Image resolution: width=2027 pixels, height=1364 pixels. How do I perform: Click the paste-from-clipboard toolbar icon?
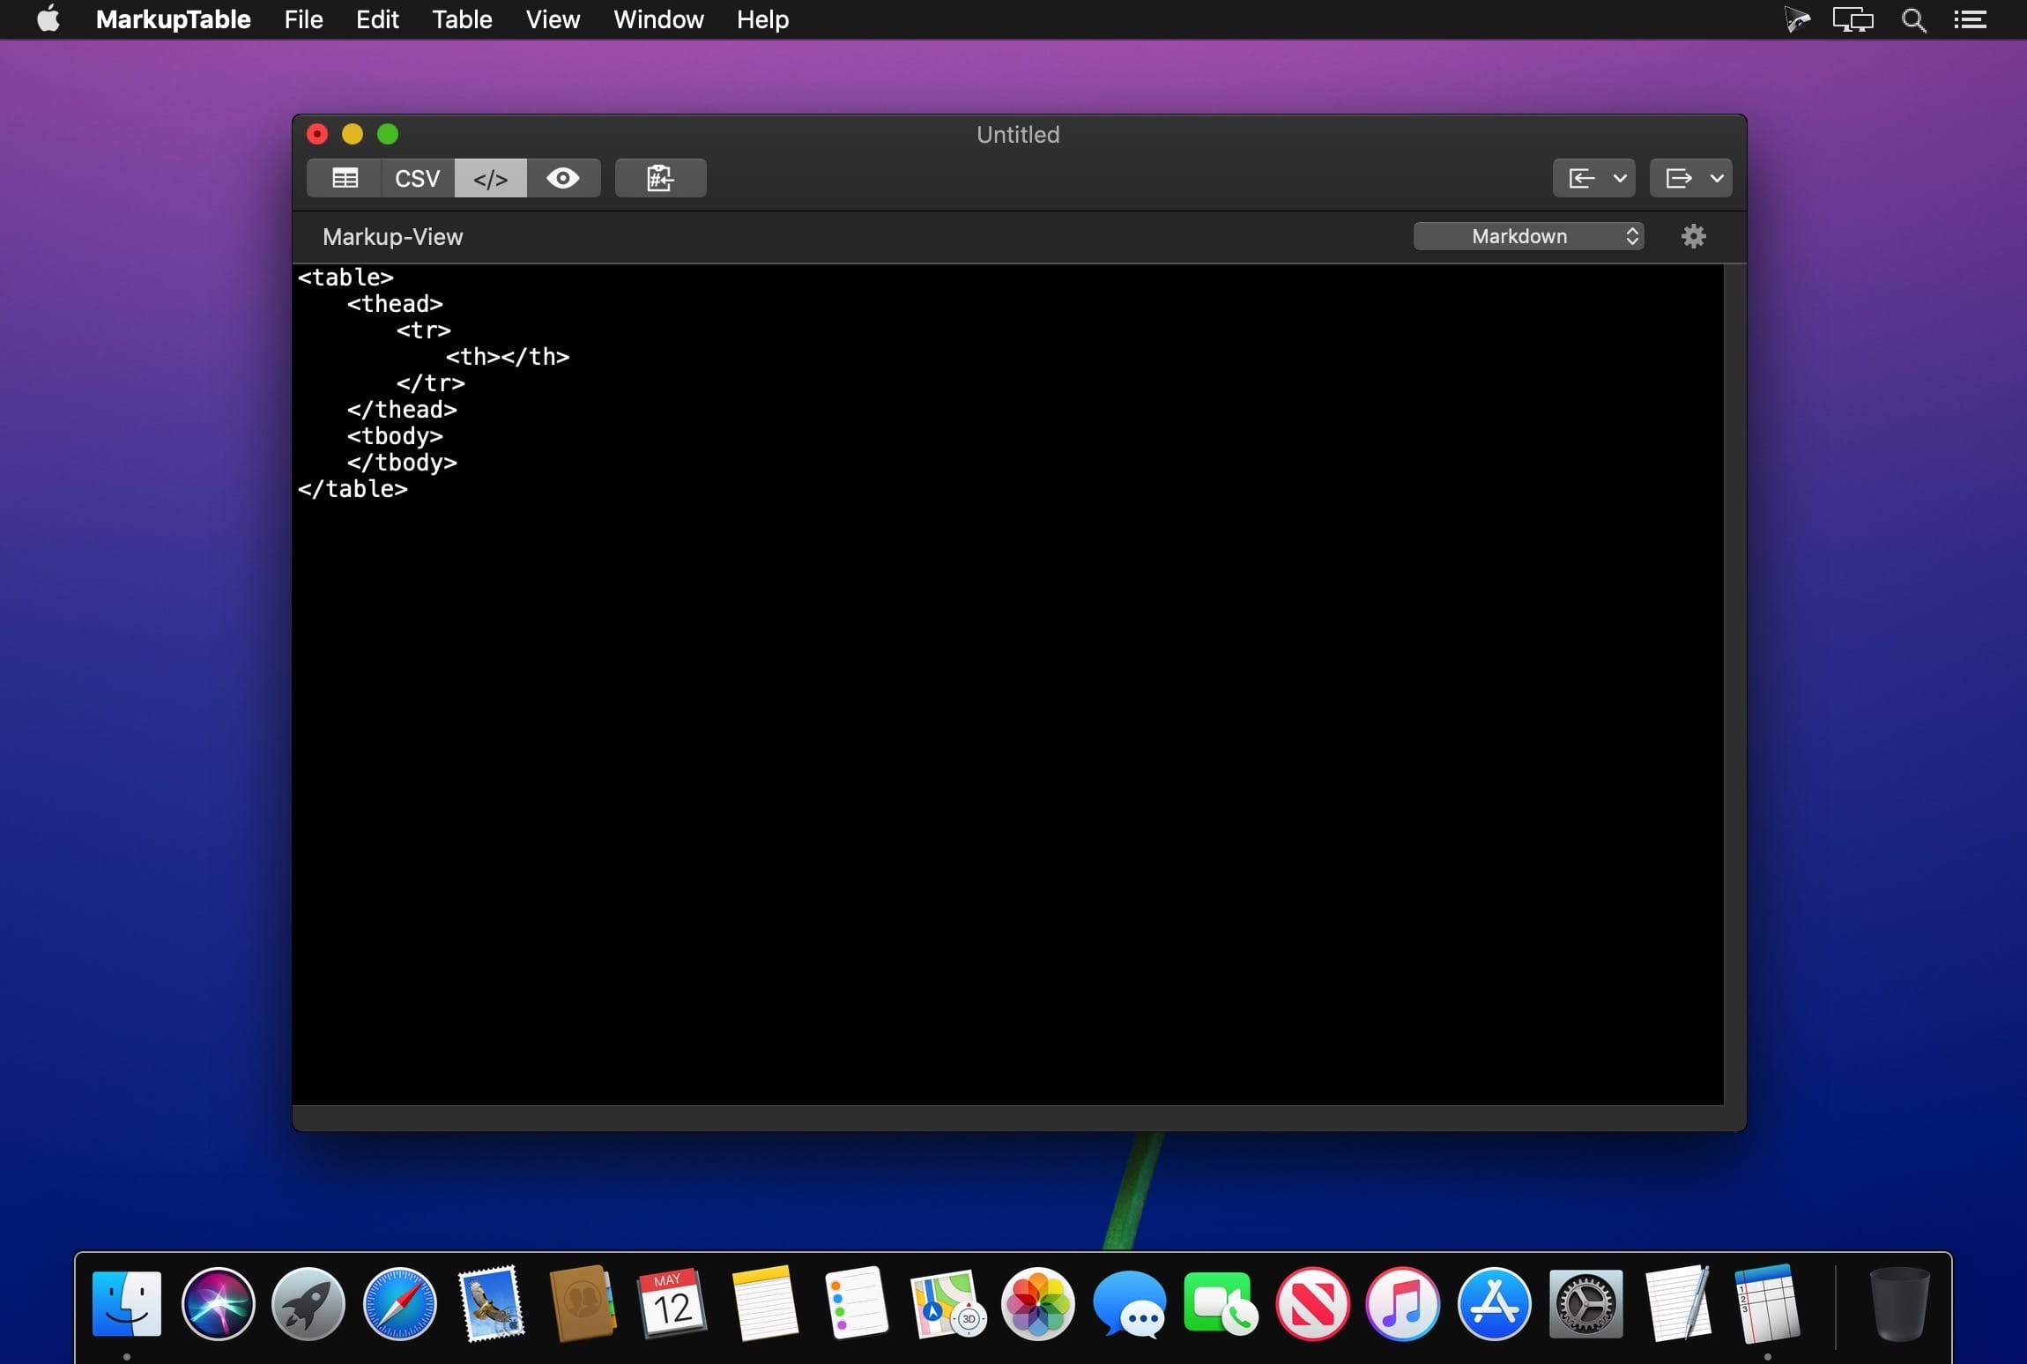click(660, 178)
